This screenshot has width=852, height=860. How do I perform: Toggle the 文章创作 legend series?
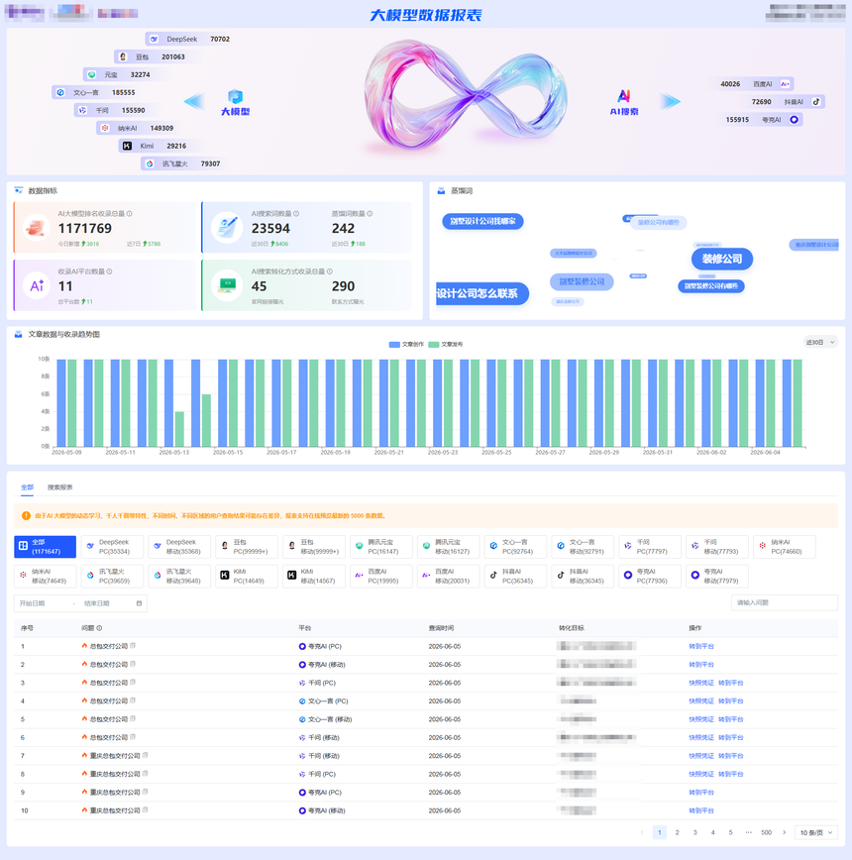coord(406,345)
